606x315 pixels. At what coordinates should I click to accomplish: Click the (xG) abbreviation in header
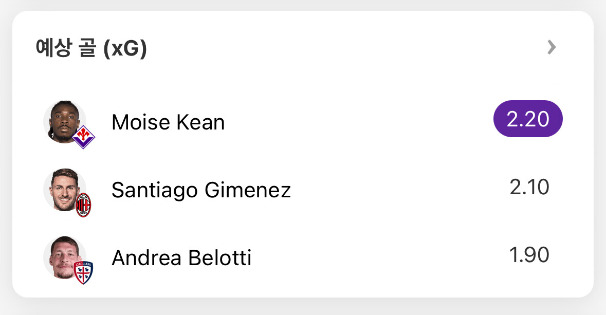pyautogui.click(x=125, y=49)
